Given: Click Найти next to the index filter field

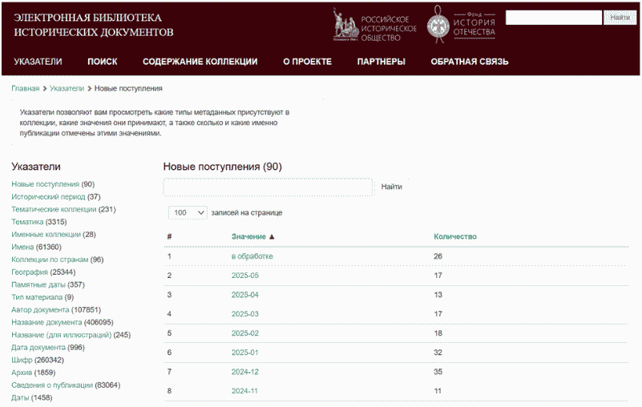Looking at the screenshot, I should [391, 187].
